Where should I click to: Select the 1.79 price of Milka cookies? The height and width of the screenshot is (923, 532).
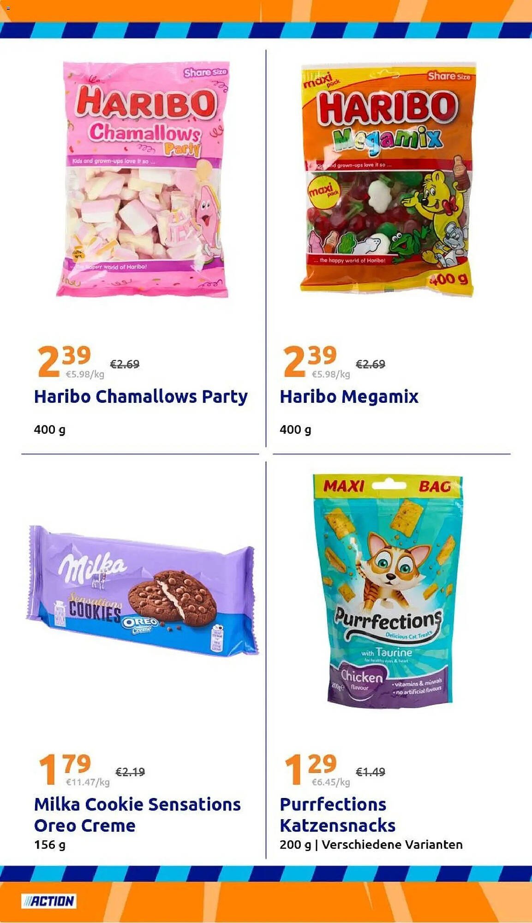pos(65,769)
